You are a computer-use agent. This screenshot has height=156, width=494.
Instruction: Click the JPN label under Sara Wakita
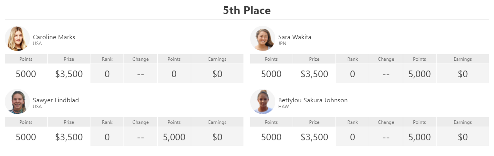click(x=282, y=44)
